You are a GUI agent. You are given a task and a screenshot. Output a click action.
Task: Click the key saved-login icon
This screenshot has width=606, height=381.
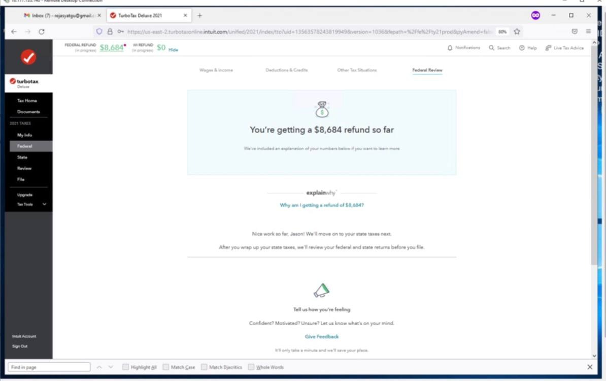pyautogui.click(x=121, y=31)
